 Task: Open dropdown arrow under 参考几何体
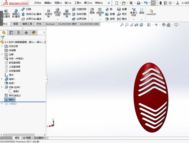[134, 19]
